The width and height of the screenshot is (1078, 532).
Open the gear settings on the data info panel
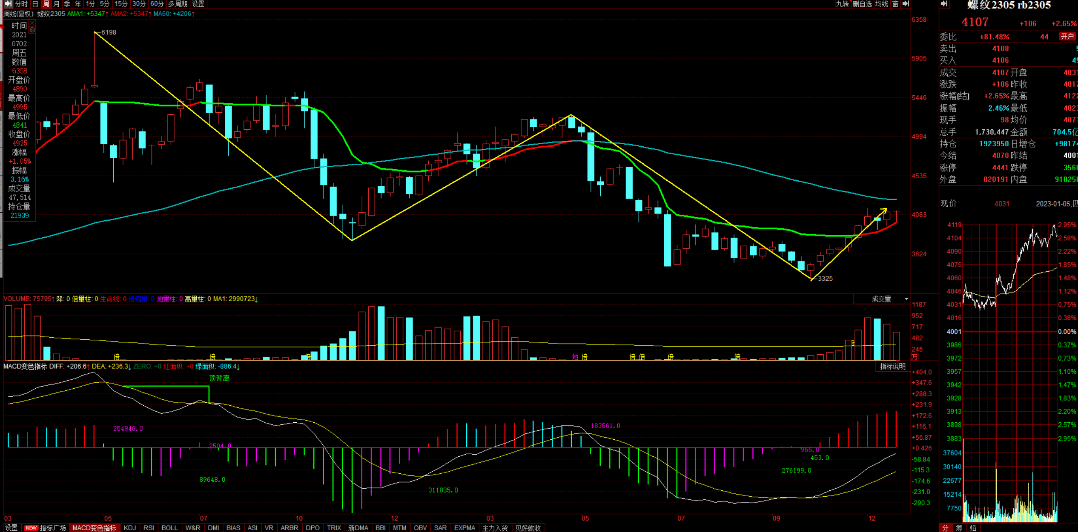point(32,30)
